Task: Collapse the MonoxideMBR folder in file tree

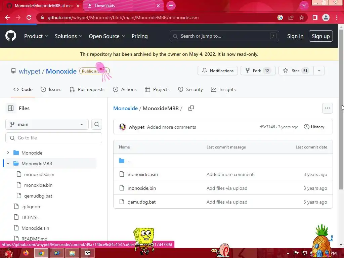Action: click(8, 164)
